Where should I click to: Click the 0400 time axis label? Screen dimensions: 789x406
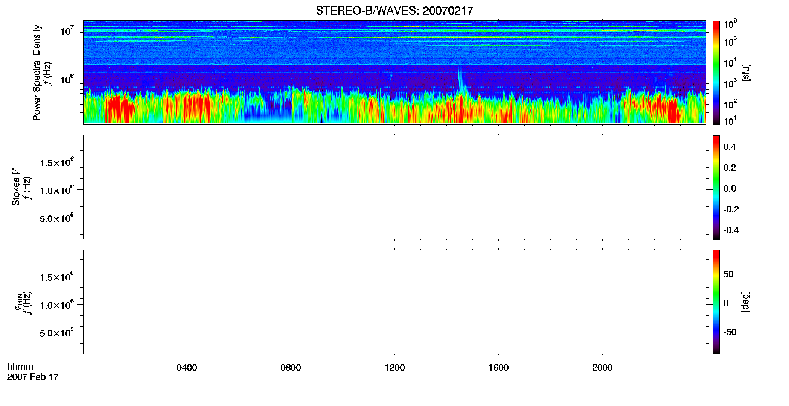[187, 368]
